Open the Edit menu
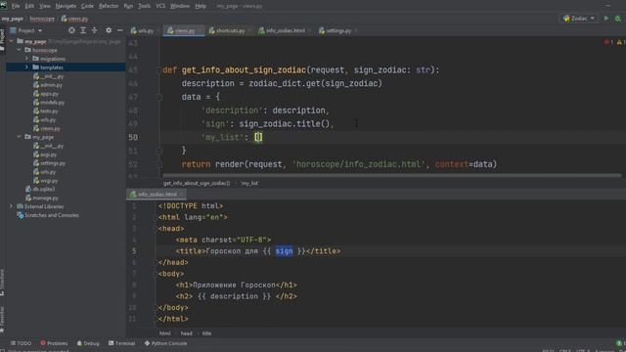Screen dimensions: 626x352 [x=29, y=6]
